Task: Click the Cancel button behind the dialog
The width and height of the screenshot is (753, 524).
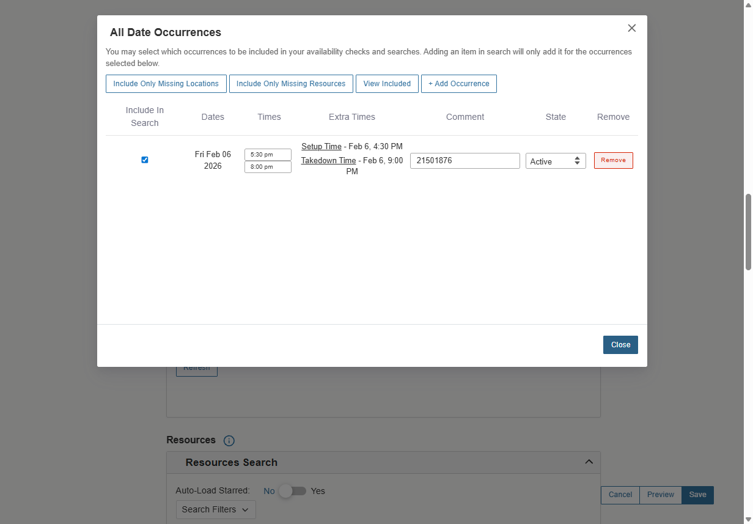Action: coord(620,495)
